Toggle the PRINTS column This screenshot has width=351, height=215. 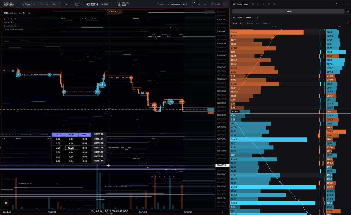[266, 23]
